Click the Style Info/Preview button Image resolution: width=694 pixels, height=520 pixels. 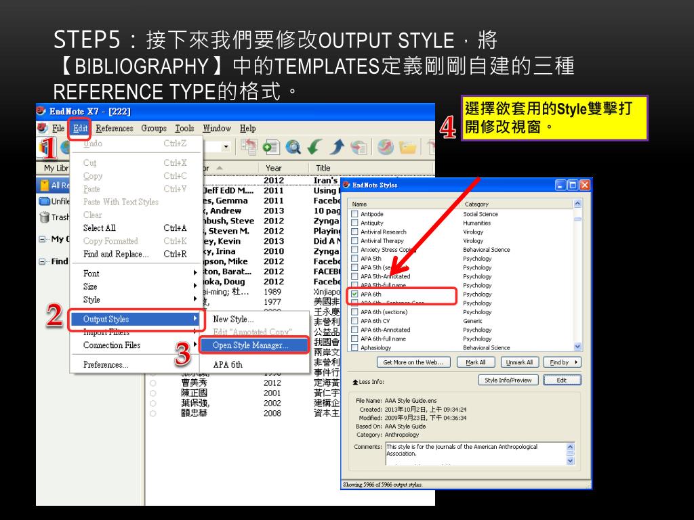[x=508, y=381]
